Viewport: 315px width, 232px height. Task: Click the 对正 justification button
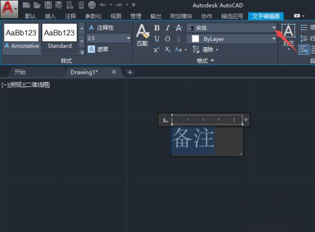(x=289, y=37)
